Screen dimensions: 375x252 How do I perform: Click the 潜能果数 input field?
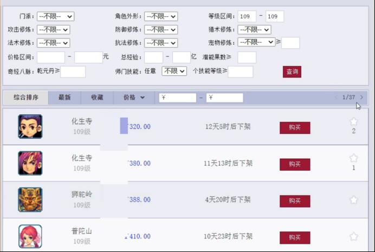coord(247,57)
